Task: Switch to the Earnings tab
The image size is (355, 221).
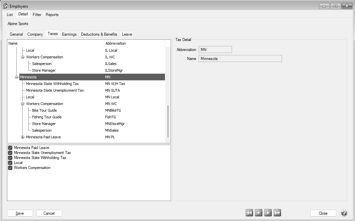Action: pos(69,34)
